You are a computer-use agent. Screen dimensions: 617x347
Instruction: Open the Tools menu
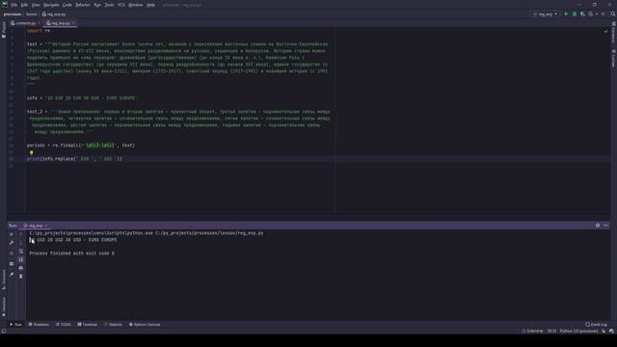click(x=109, y=5)
